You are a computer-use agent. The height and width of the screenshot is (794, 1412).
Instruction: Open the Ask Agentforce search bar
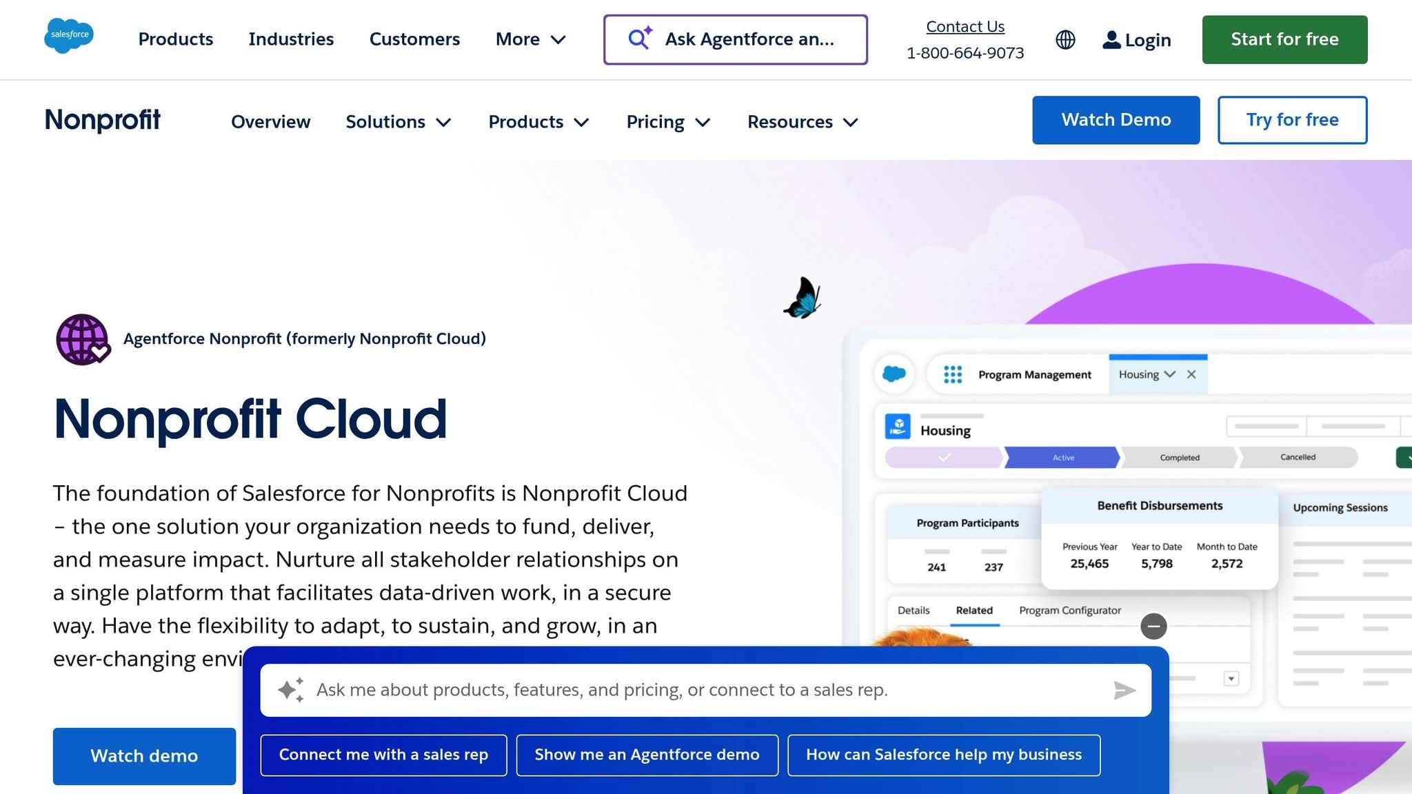[734, 39]
